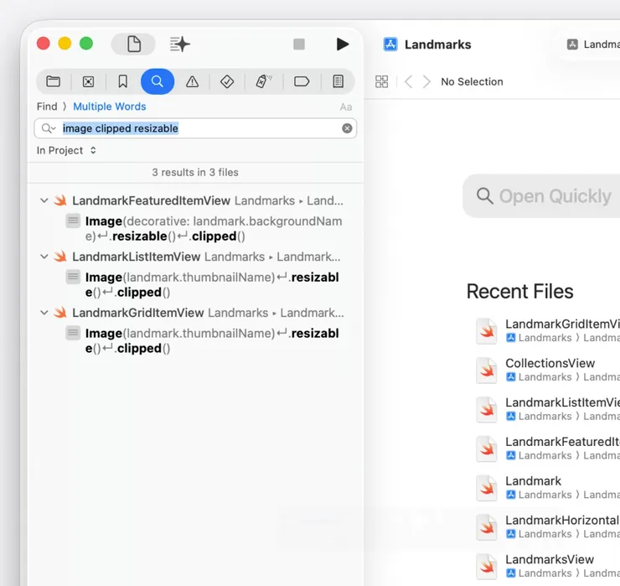Open the Debug navigator spray icon
Viewport: 620px width, 586px height.
point(263,81)
